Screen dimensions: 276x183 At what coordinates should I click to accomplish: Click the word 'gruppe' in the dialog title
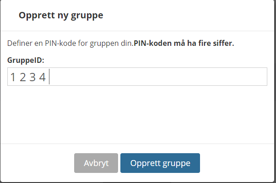(x=87, y=16)
